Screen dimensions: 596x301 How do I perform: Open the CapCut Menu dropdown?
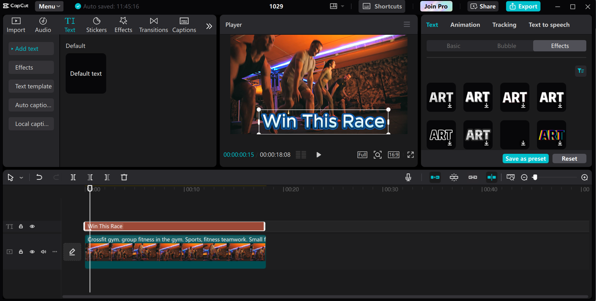pyautogui.click(x=50, y=7)
